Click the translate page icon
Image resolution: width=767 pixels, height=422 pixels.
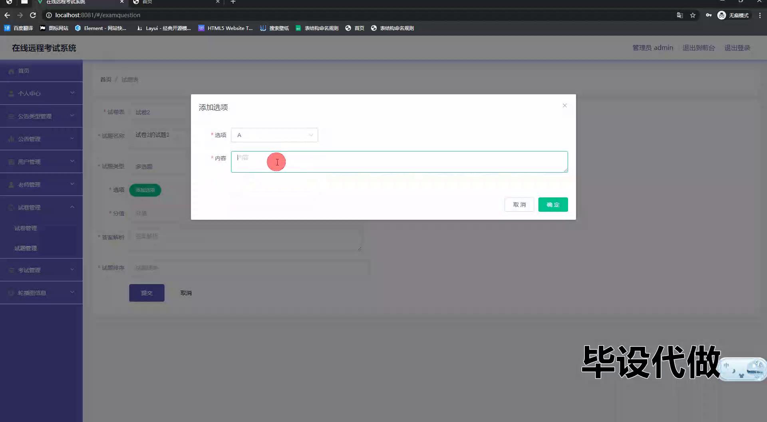coord(680,15)
